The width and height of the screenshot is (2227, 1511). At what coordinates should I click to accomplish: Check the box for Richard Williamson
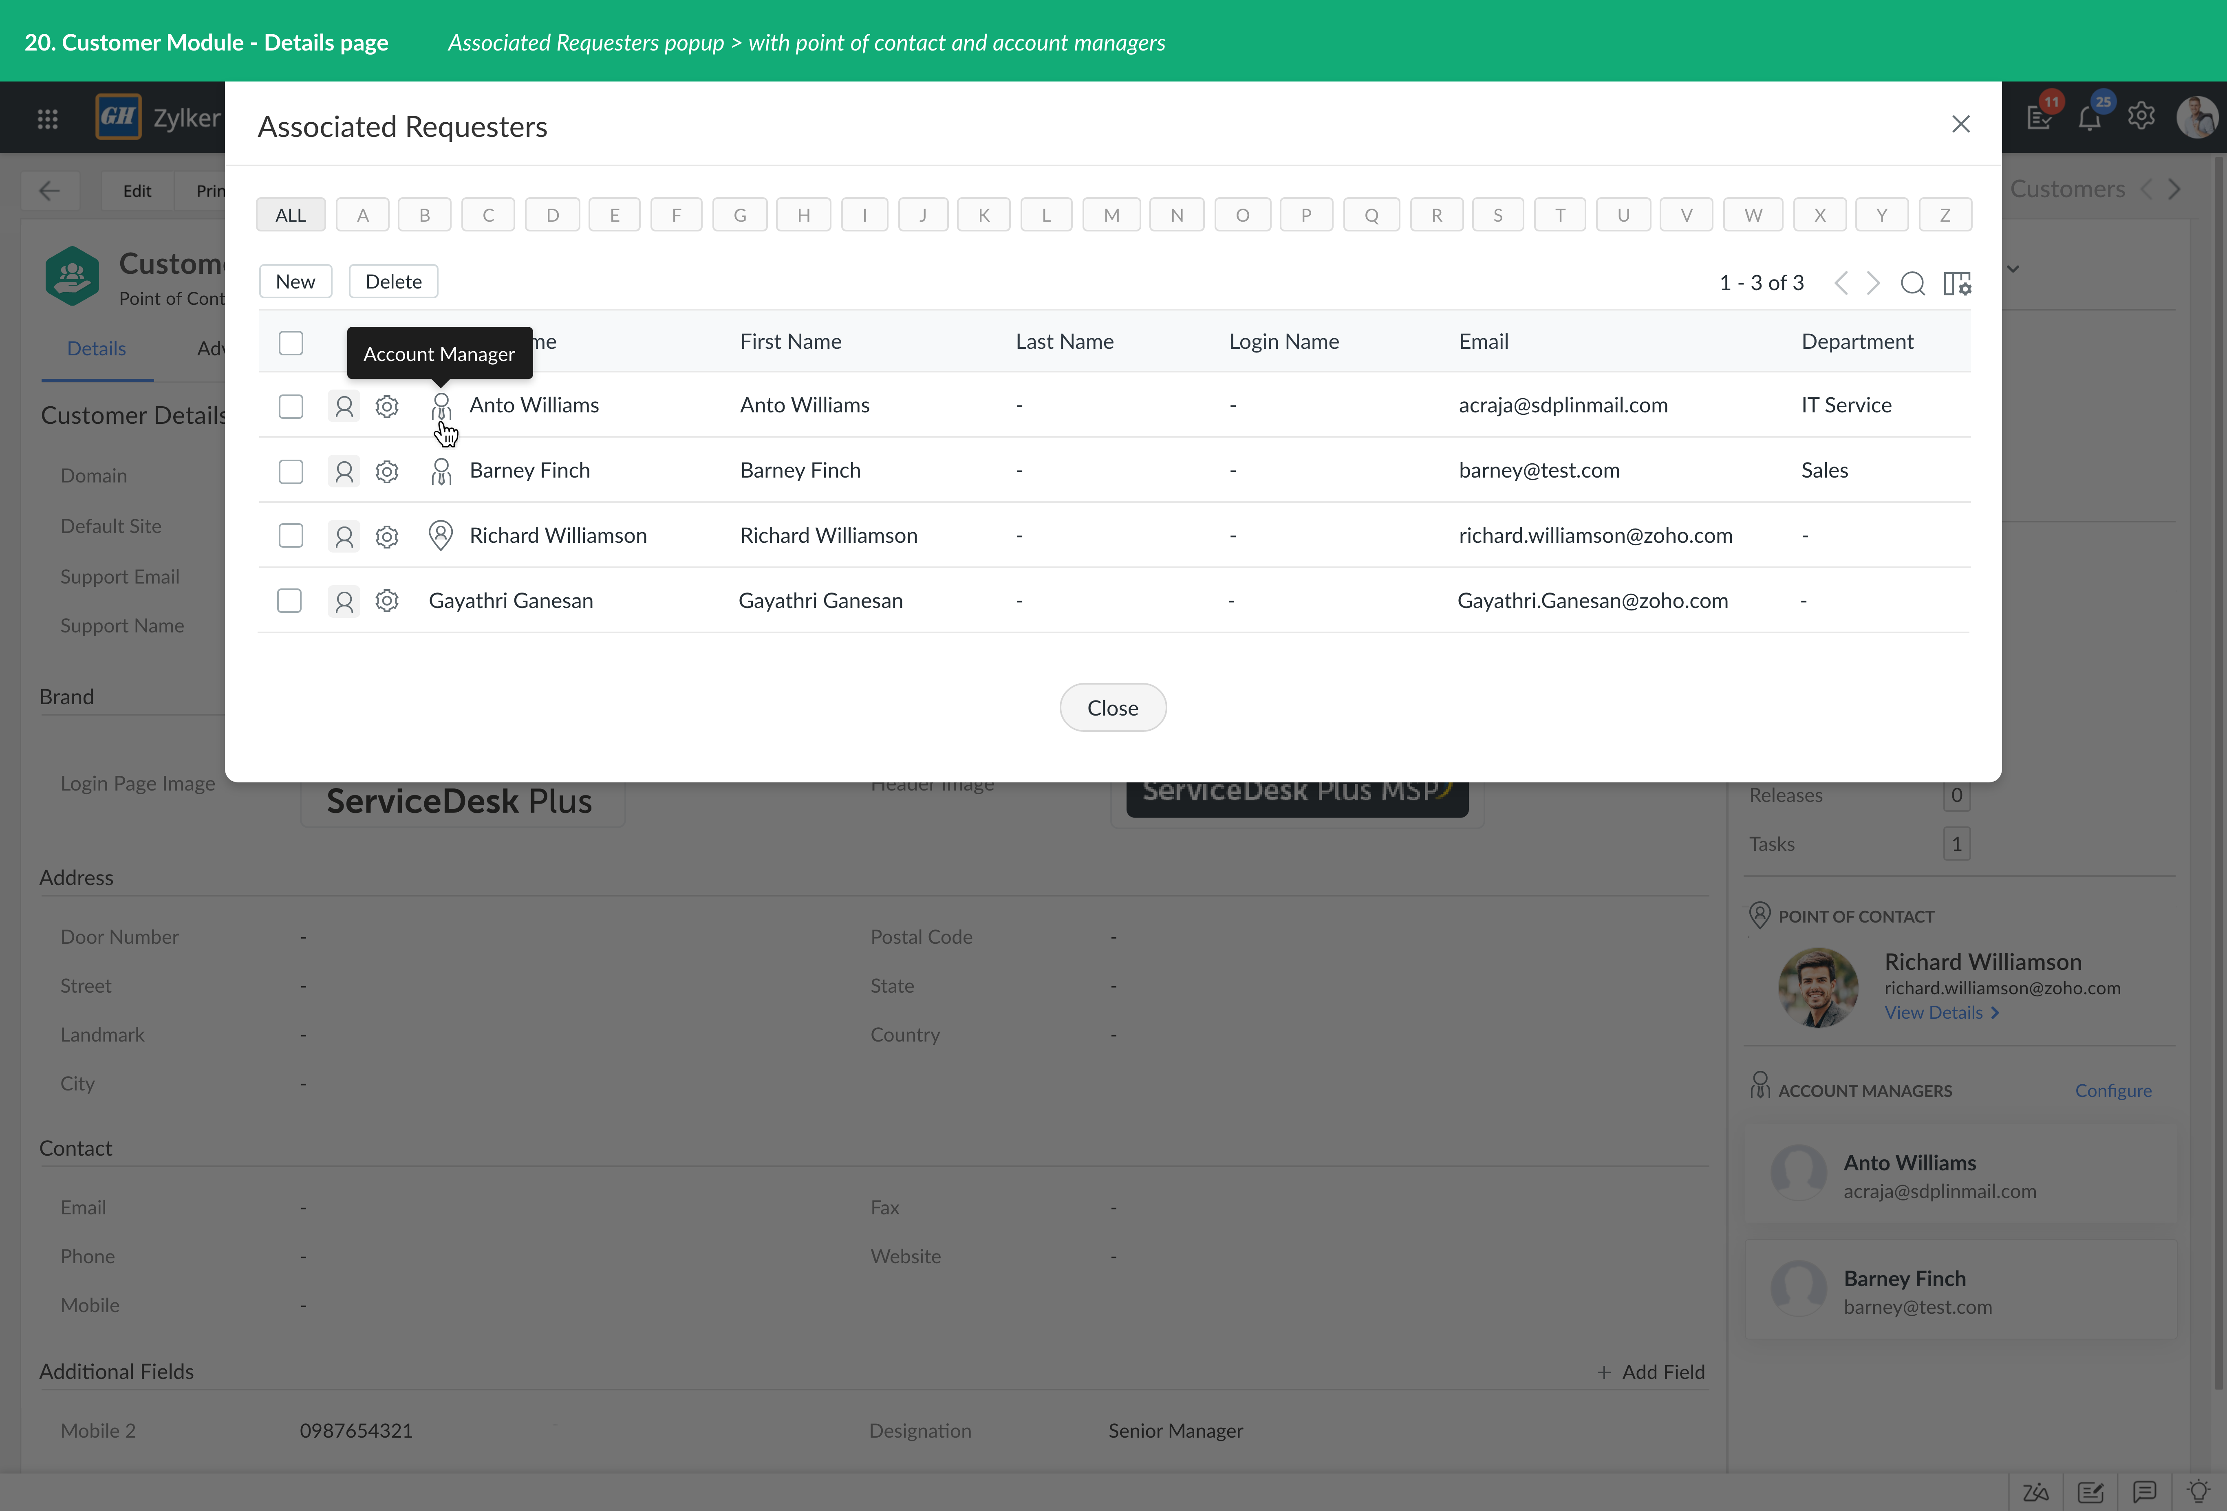coord(290,535)
